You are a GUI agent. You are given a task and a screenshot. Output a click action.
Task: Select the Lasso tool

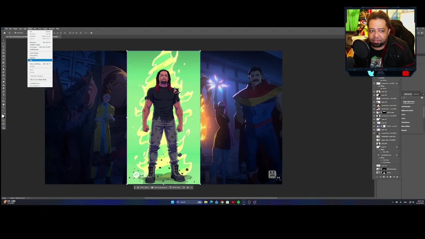coord(3,46)
